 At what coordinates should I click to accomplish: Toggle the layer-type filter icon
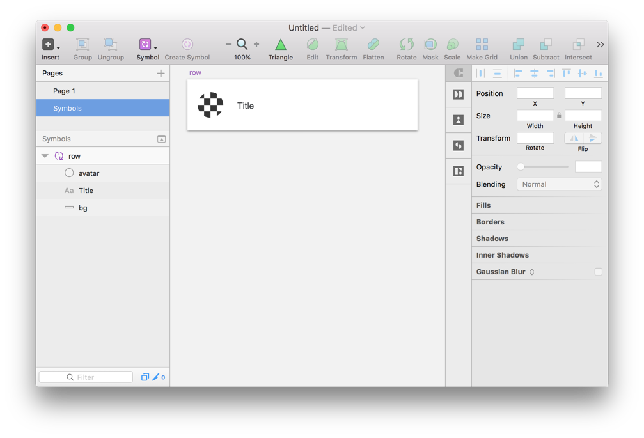tap(145, 377)
